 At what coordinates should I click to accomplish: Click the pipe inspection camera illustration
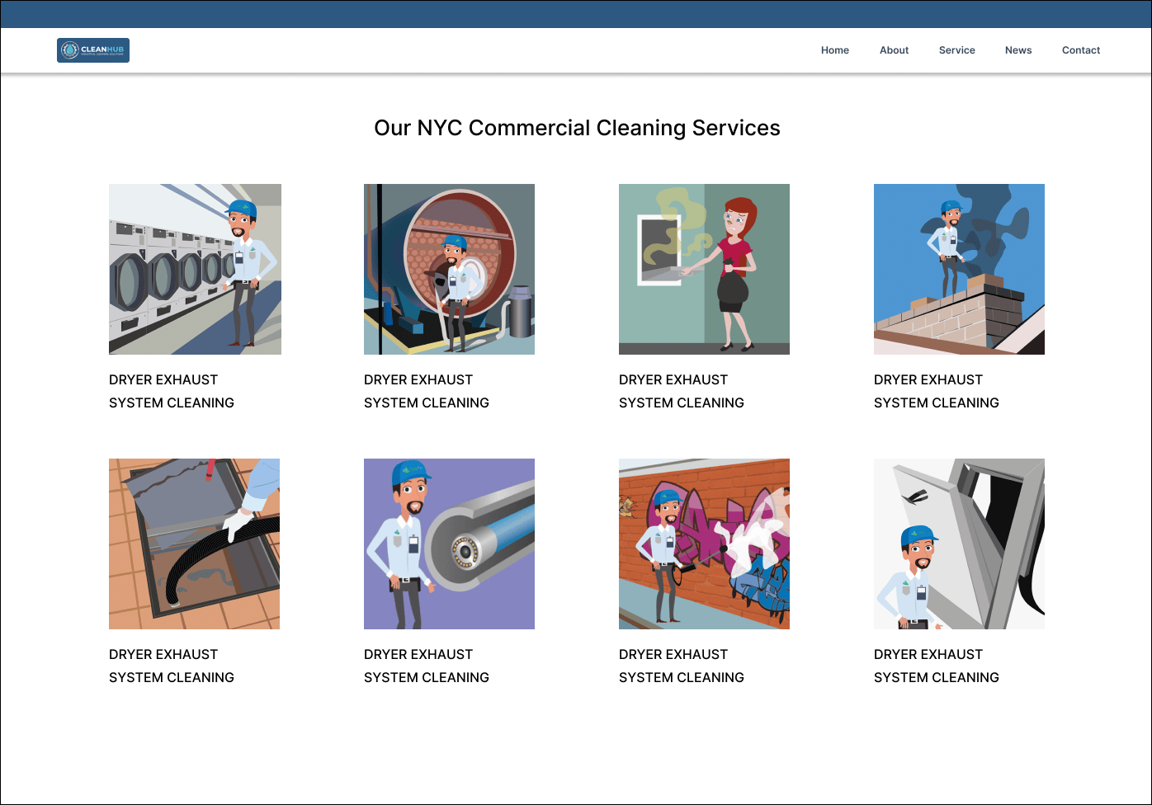449,544
